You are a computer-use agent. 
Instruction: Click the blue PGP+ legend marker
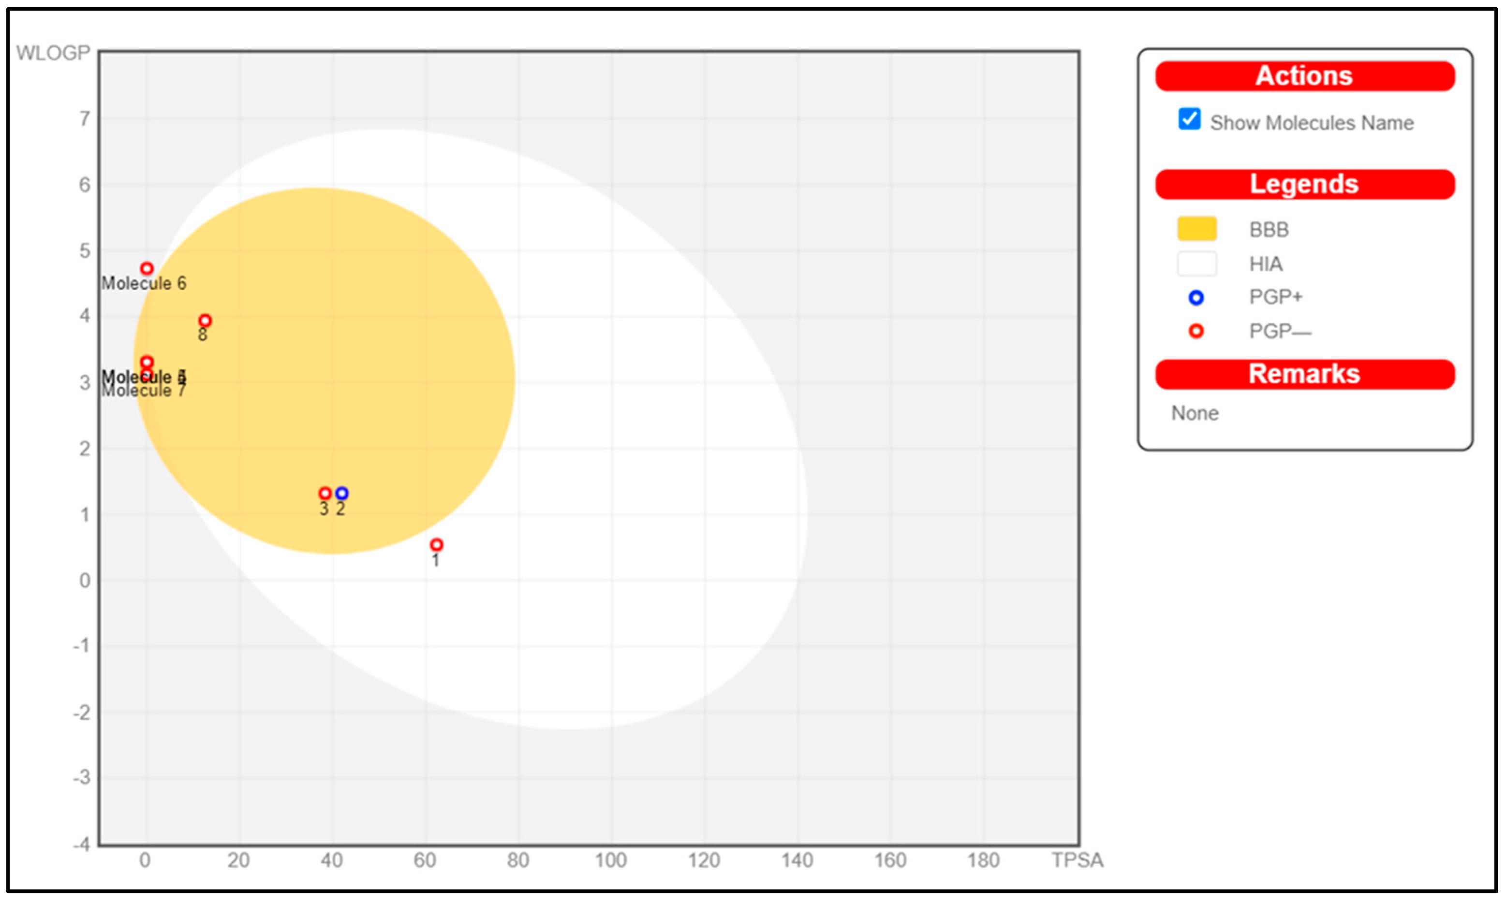(1196, 298)
